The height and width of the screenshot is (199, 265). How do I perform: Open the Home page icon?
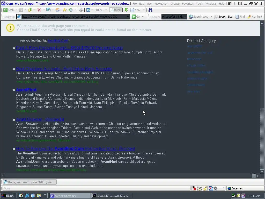pyautogui.click(x=57, y=10)
